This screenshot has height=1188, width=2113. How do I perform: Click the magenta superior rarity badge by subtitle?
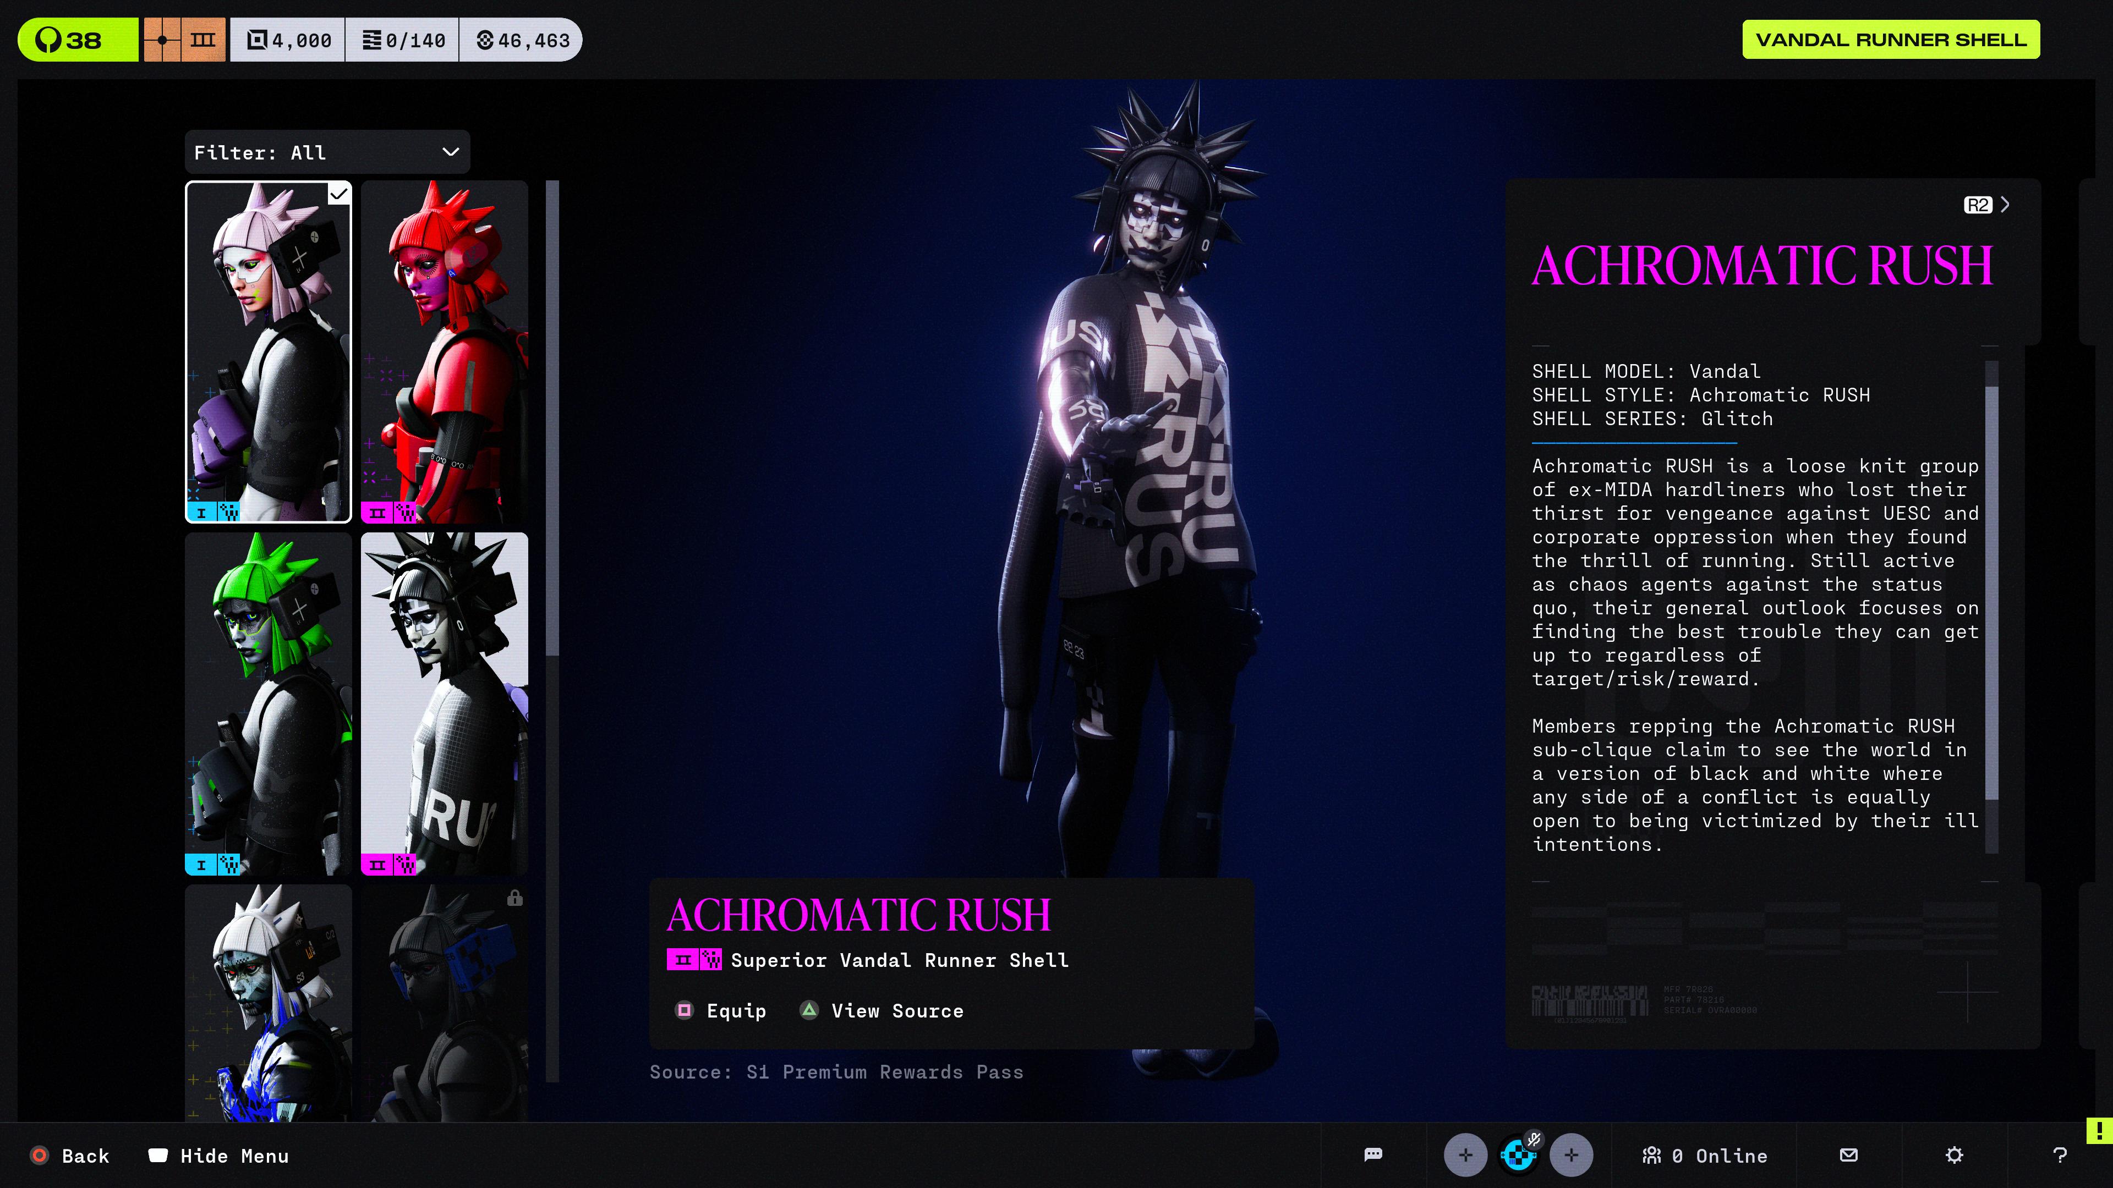(694, 959)
